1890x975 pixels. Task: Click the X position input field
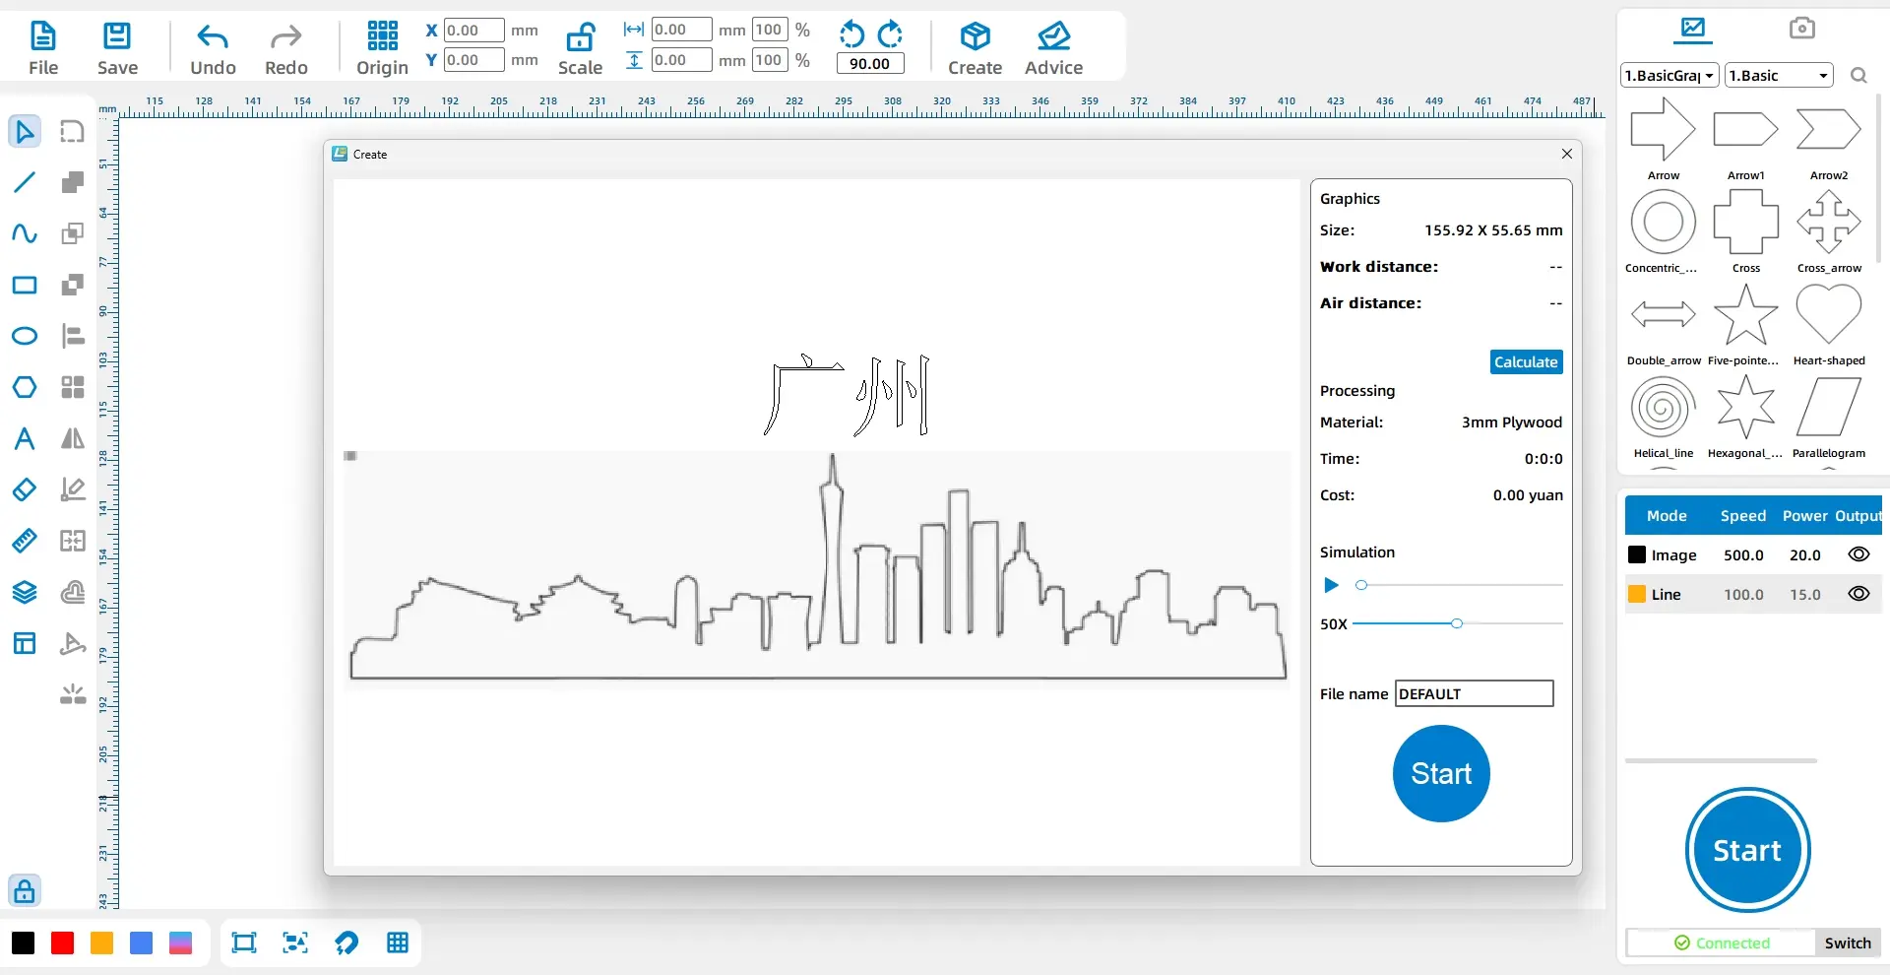473,31
